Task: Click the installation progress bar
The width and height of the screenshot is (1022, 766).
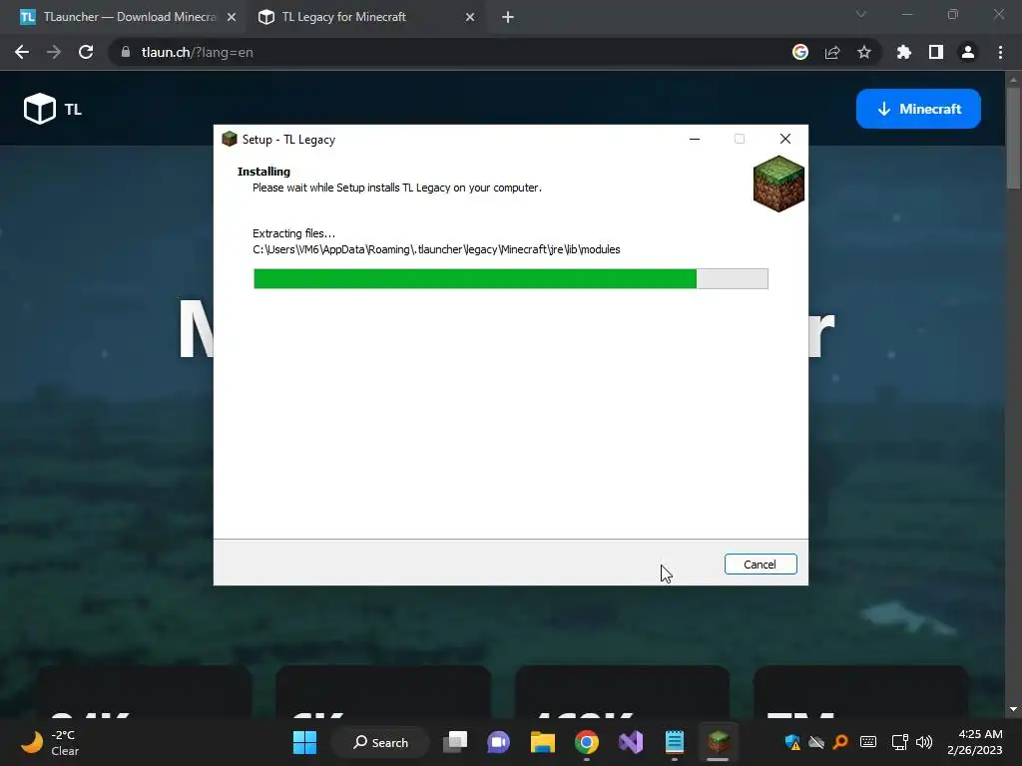Action: [x=510, y=278]
